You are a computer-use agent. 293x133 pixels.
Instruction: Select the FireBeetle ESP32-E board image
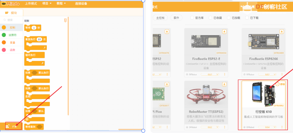[x=206, y=41]
